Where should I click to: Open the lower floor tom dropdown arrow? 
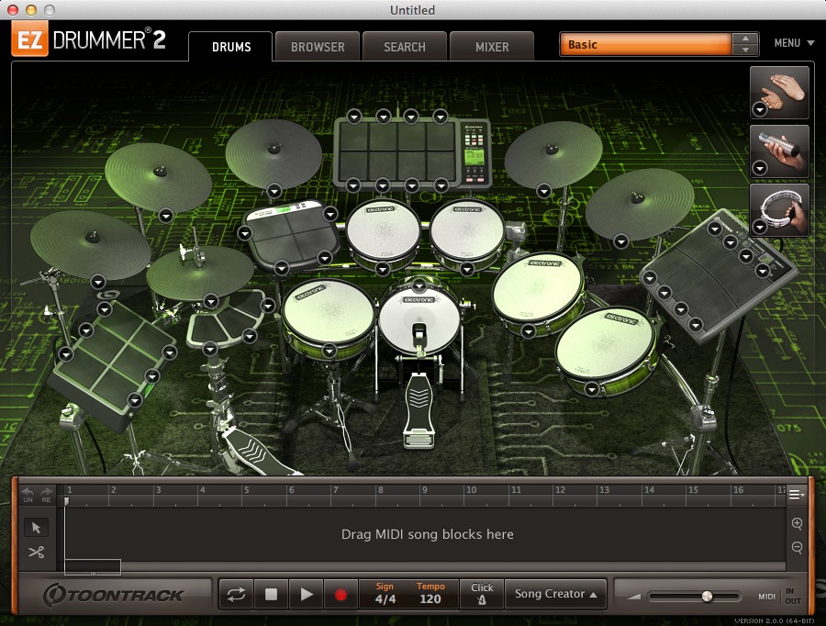coord(592,389)
